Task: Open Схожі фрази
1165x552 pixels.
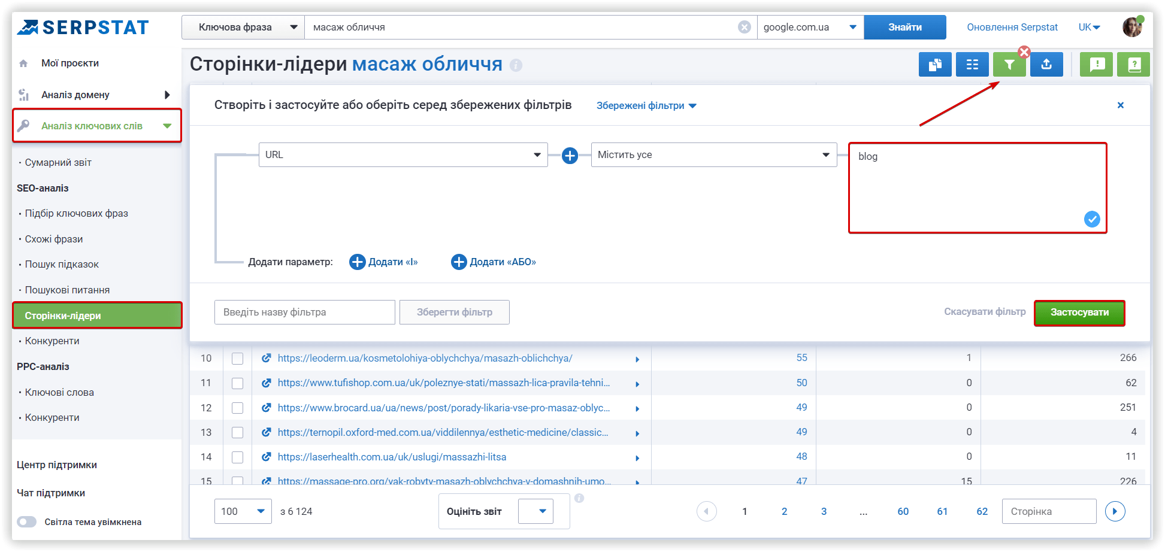Action: [54, 239]
